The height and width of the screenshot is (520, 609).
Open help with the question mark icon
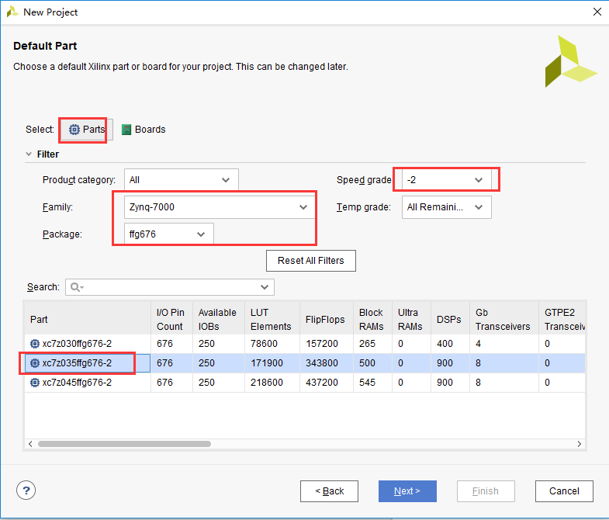[26, 491]
